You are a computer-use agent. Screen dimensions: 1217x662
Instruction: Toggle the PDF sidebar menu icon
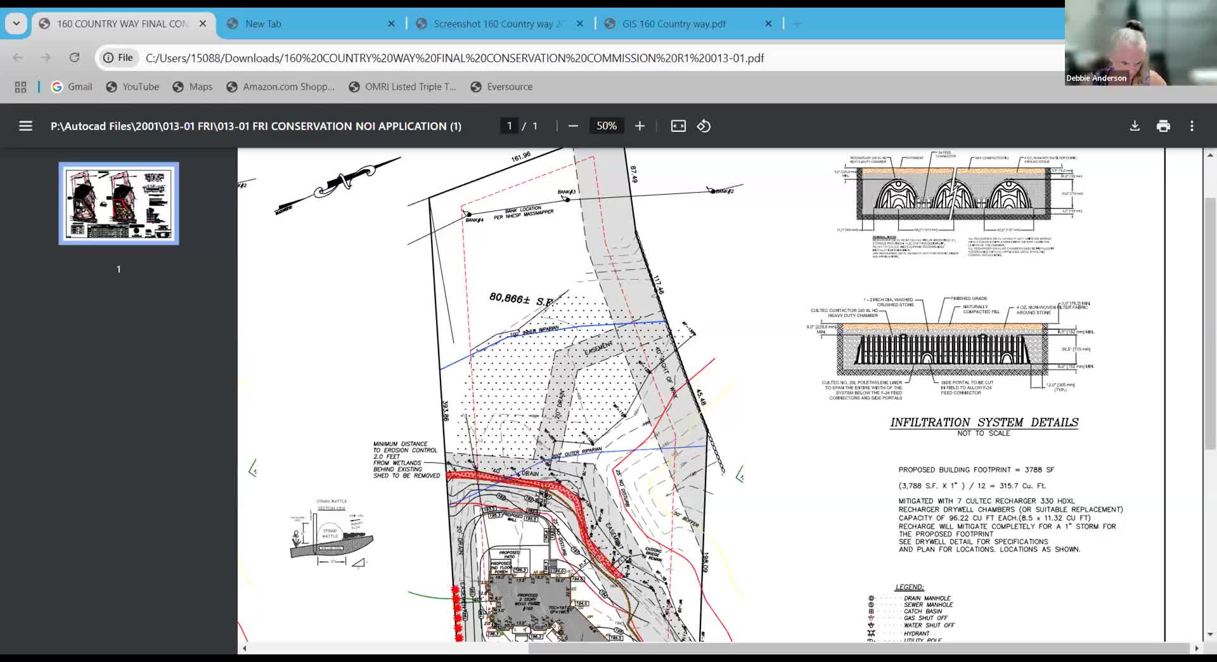click(x=25, y=126)
